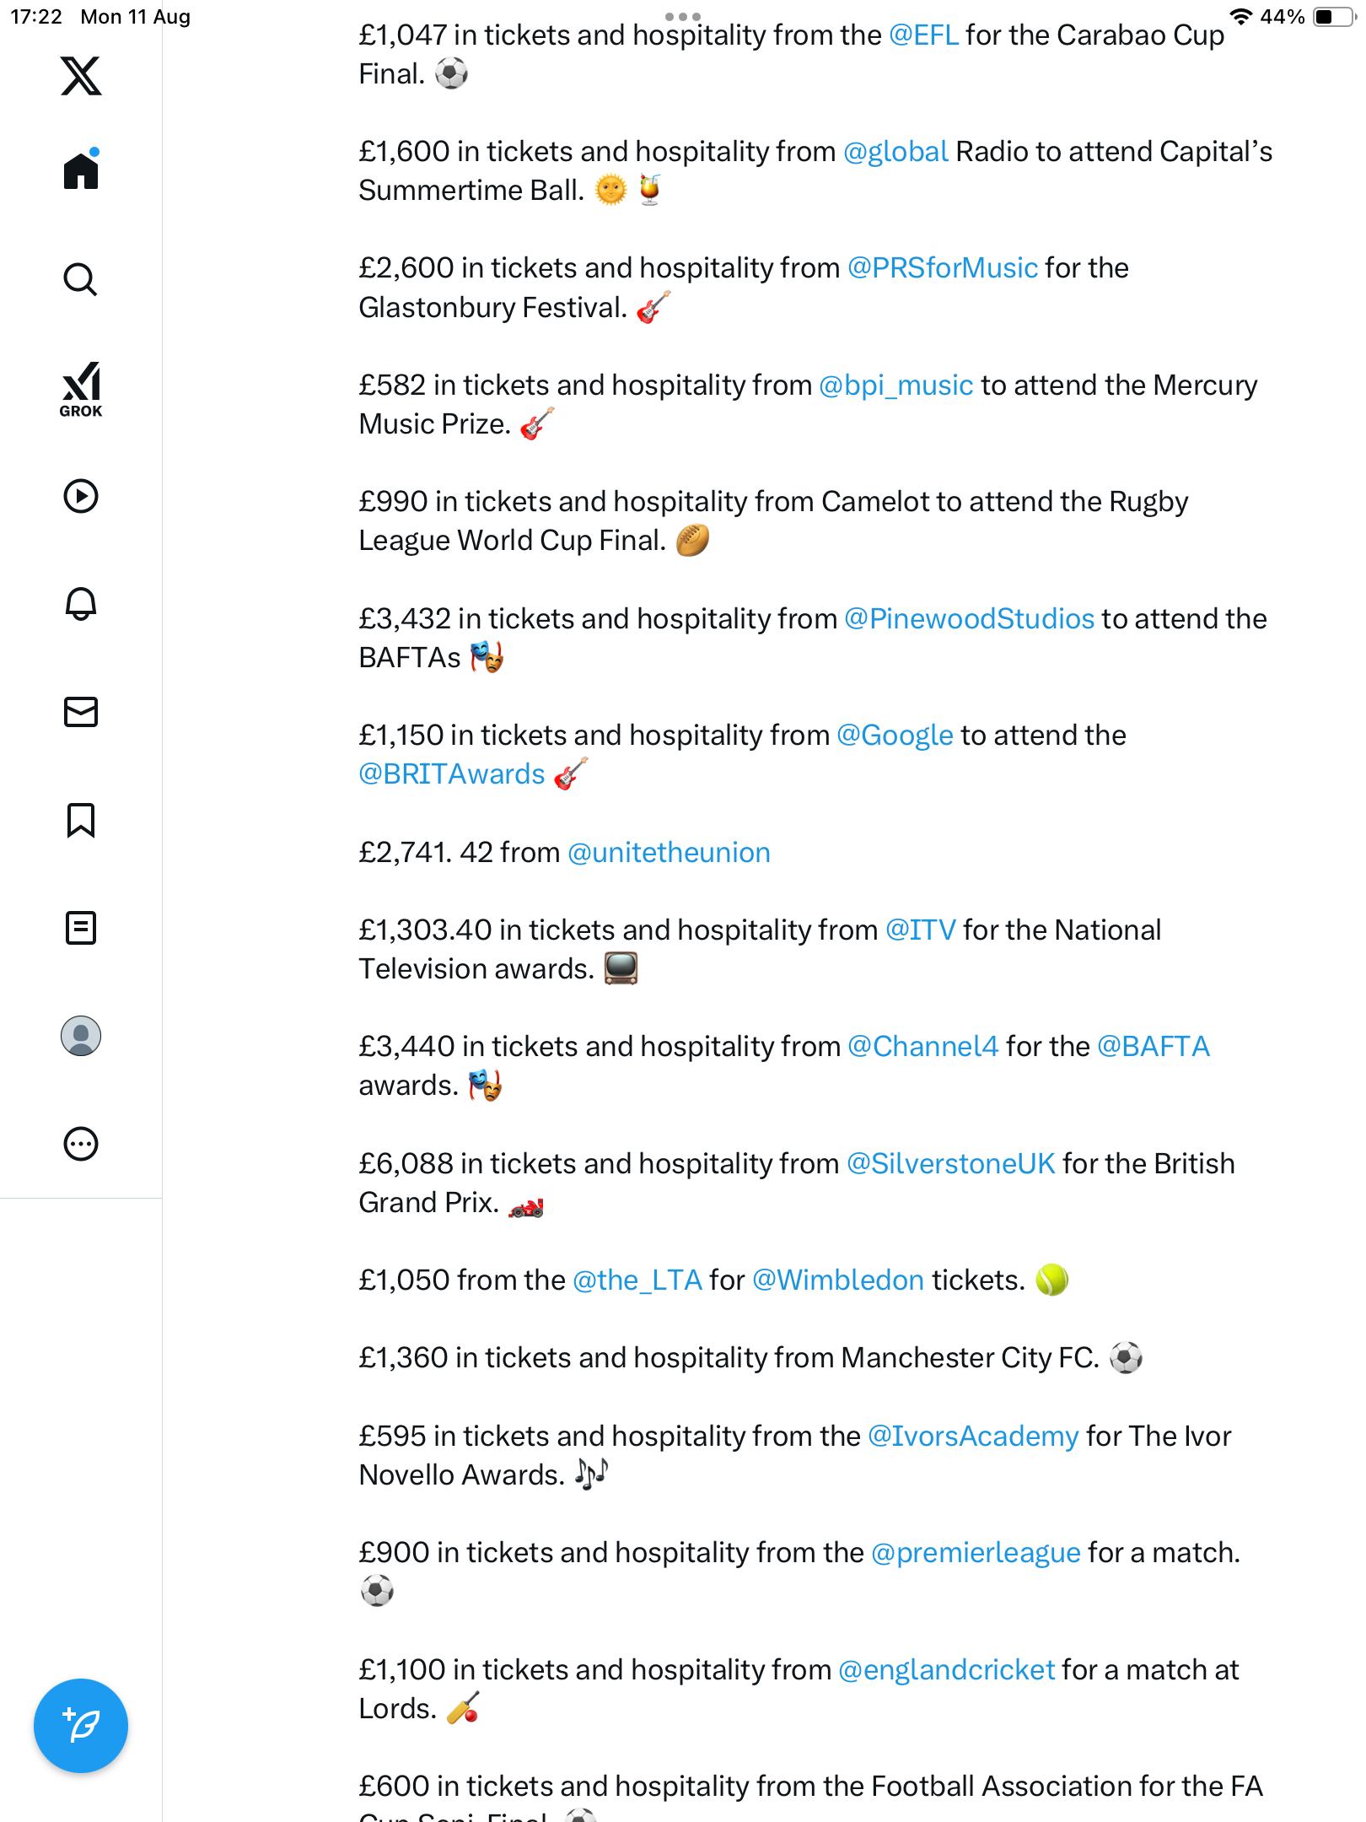
Task: Tap the @Wimbledon mention link
Action: 837,1280
